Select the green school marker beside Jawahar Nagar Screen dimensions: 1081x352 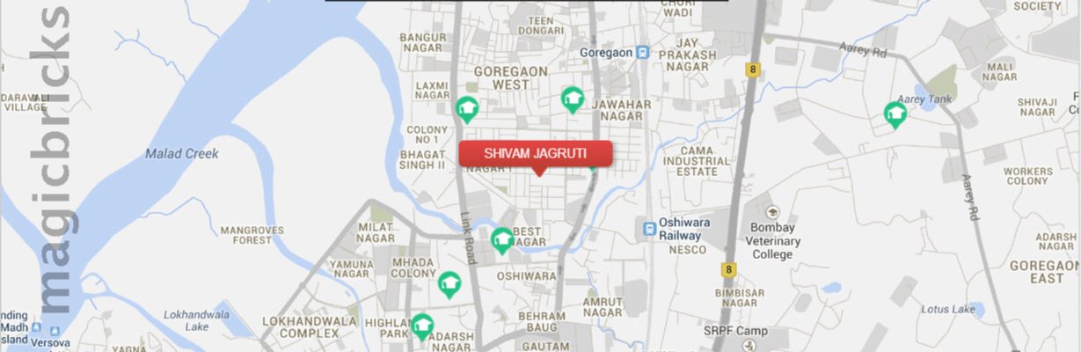[573, 99]
